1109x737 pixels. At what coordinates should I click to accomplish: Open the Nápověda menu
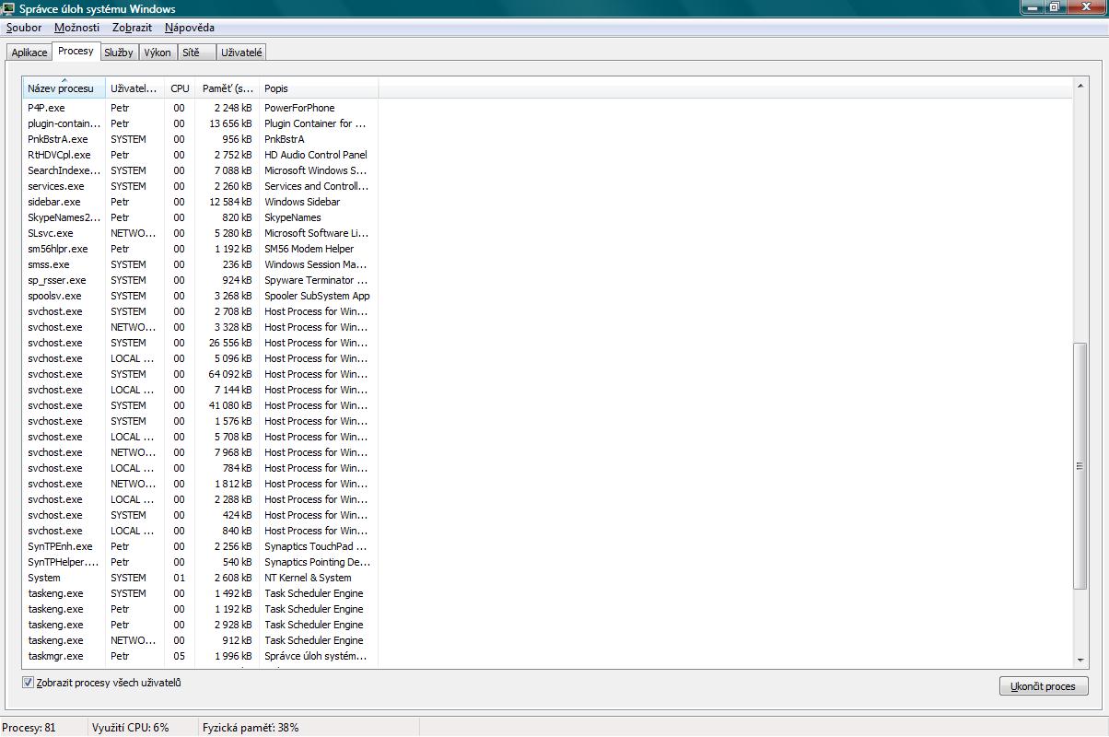(x=190, y=28)
